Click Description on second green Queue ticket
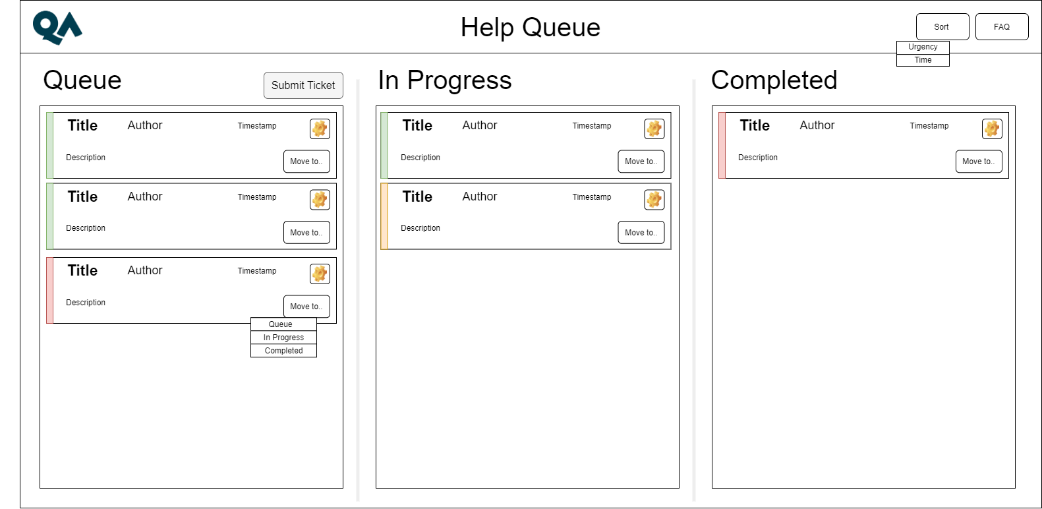This screenshot has width=1042, height=509. pos(86,228)
